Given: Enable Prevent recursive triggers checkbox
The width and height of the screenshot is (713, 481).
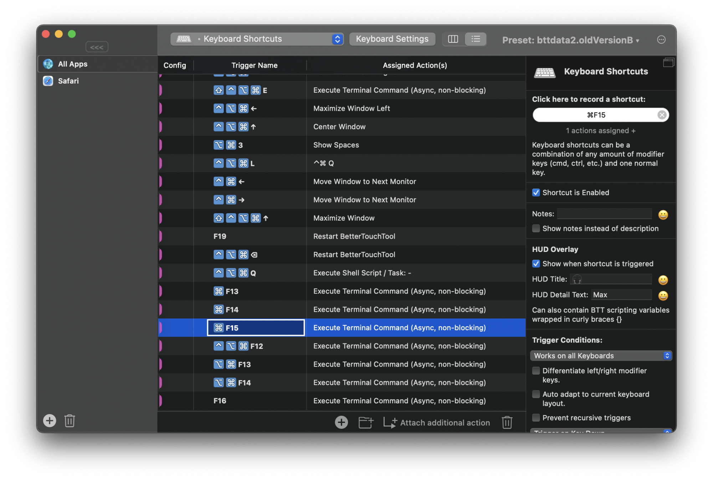Looking at the screenshot, I should coord(536,418).
